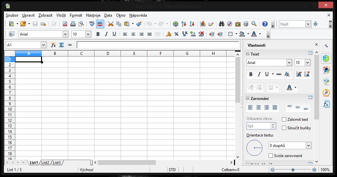Open the Navigator compass icon in sidebar
The width and height of the screenshot is (337, 177).
pos(326,92)
